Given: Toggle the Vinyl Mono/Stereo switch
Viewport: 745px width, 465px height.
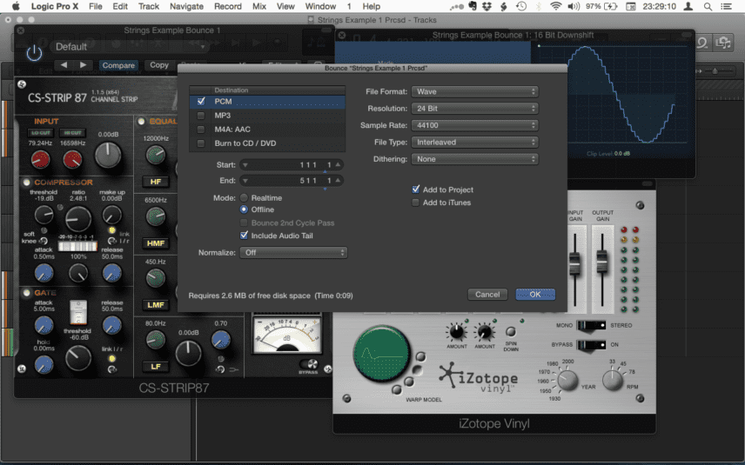Looking at the screenshot, I should (x=591, y=325).
